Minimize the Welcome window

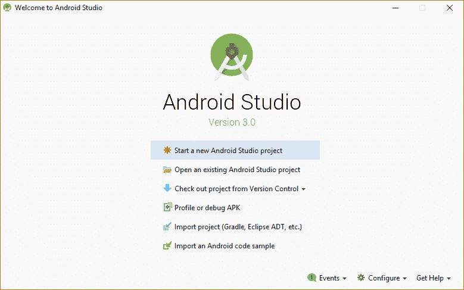coord(396,8)
